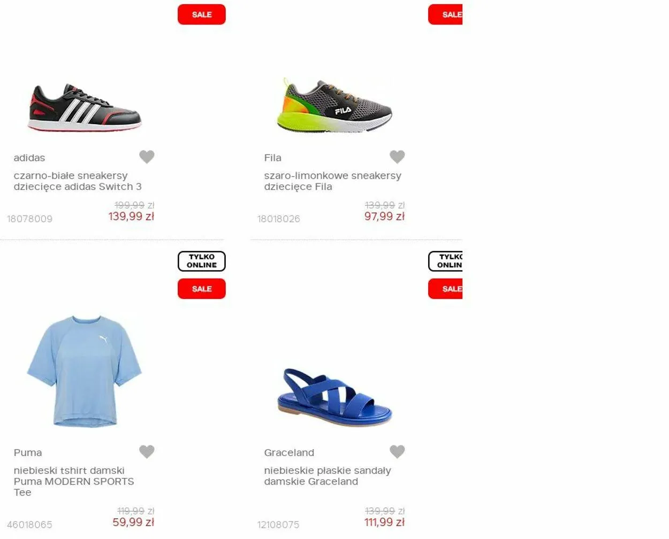Click SALE badge above Puma tshirt
Screen dimensions: 669x539
(202, 289)
